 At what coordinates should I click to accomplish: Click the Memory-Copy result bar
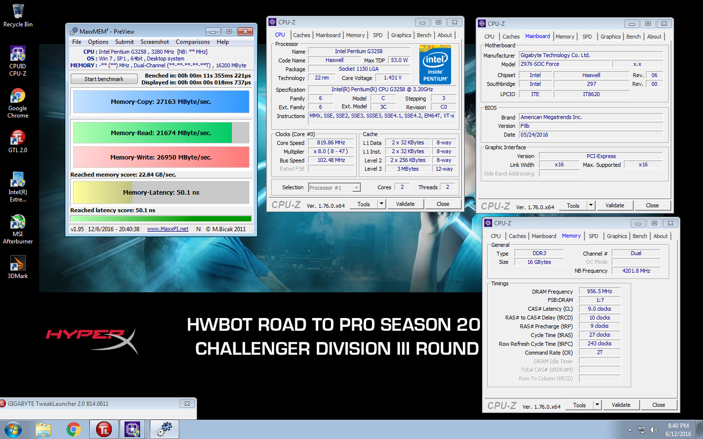pyautogui.click(x=161, y=102)
